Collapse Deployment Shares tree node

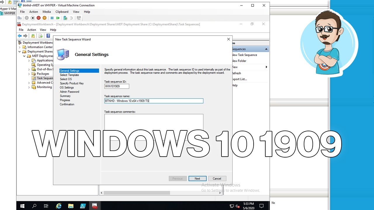pyautogui.click(x=20, y=52)
